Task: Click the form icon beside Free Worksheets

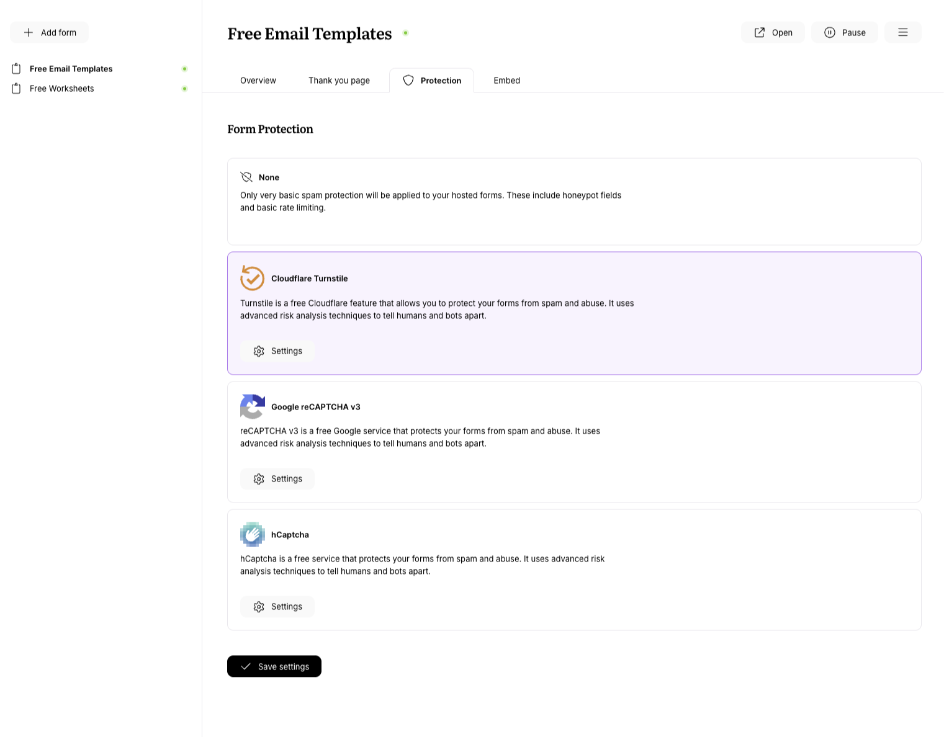Action: 16,88
